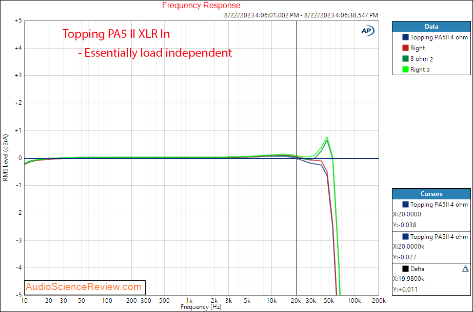Click the second 'Topping PA5II 4 ohm' cursor label
Screen dimensions: 473x312
(439, 236)
